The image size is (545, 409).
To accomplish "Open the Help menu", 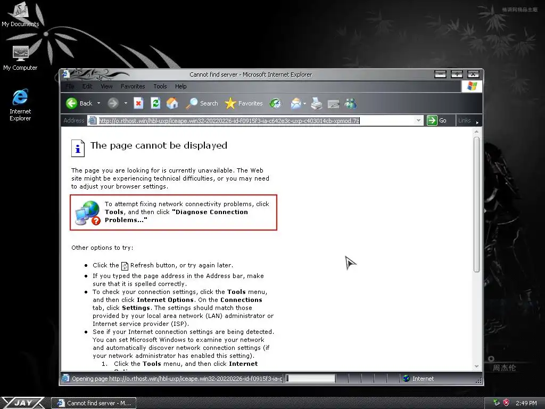I will tap(181, 86).
